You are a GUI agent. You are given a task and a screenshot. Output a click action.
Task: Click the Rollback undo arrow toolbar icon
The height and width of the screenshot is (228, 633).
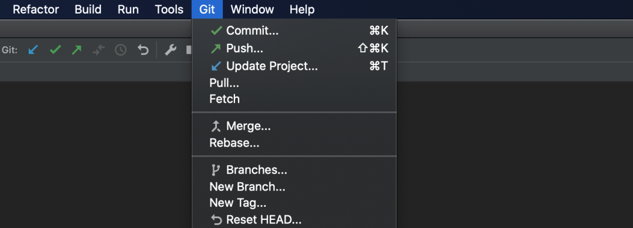[x=143, y=50]
